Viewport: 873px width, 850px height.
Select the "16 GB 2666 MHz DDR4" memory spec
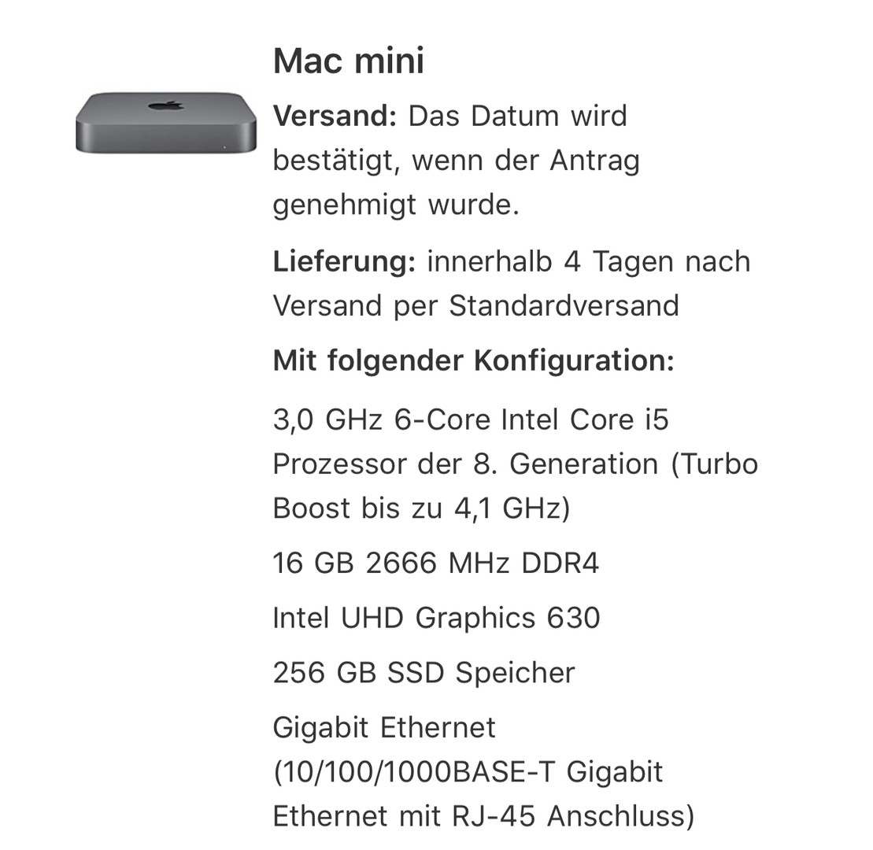coord(435,563)
